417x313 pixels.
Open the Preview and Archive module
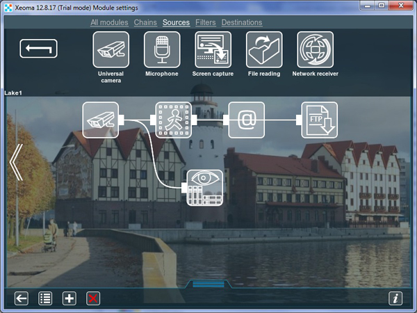(x=205, y=188)
